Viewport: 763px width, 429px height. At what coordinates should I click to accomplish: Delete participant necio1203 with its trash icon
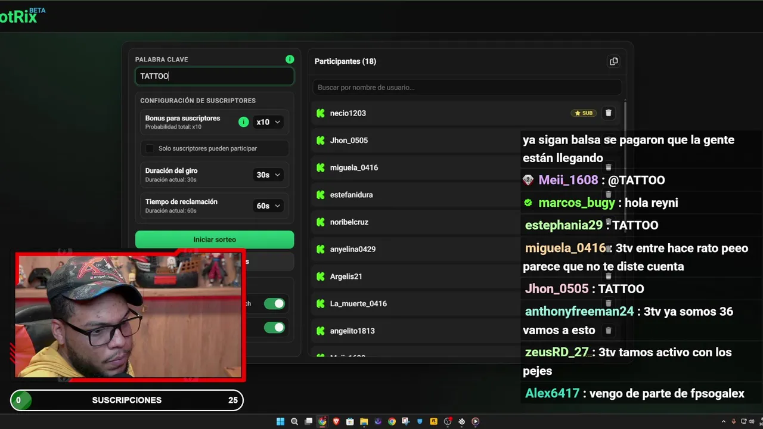click(x=608, y=113)
